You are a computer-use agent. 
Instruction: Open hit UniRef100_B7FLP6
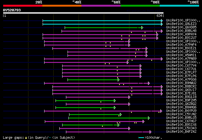coord(181,76)
